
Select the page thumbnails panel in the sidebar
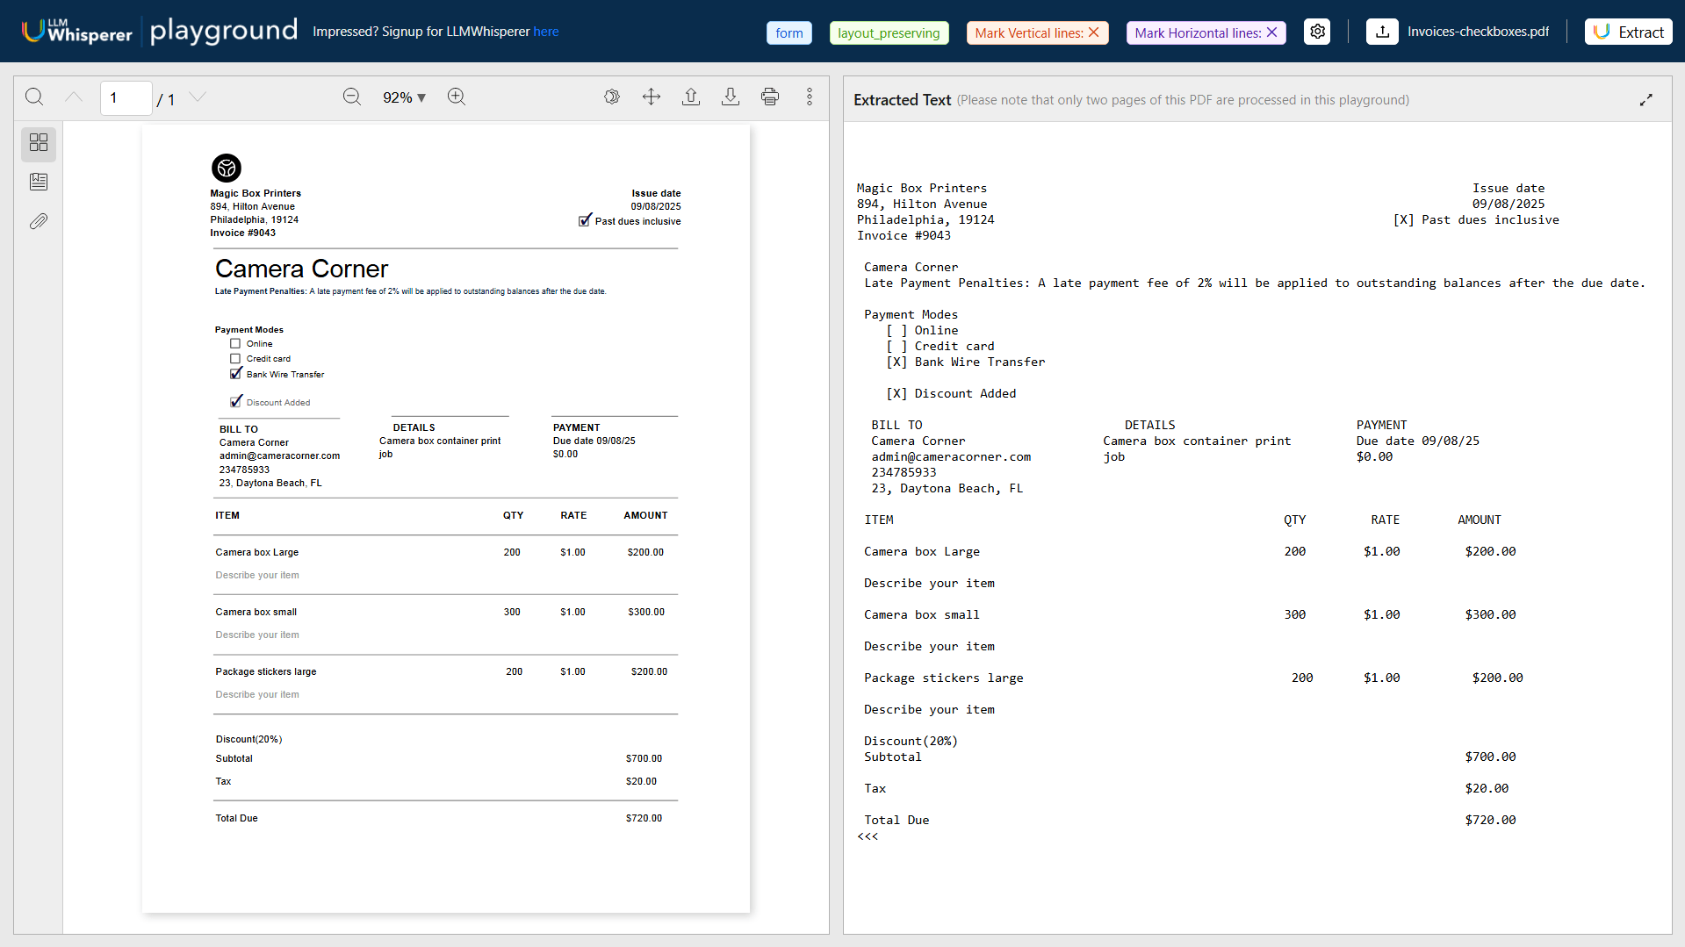pyautogui.click(x=39, y=144)
